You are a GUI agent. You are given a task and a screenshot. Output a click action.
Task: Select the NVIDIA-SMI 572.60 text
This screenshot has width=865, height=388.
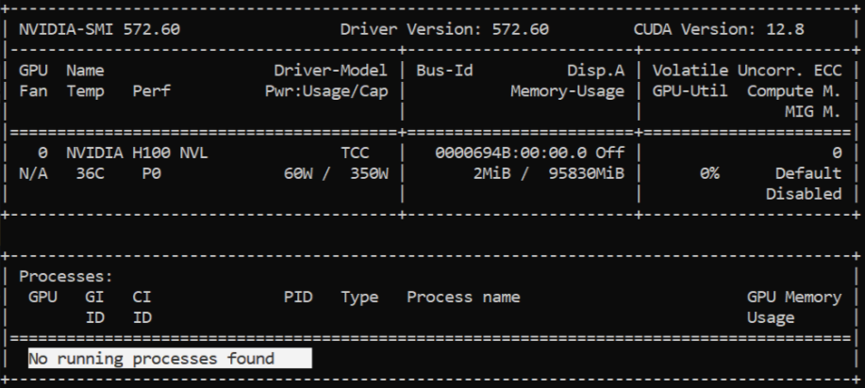pyautogui.click(x=99, y=29)
